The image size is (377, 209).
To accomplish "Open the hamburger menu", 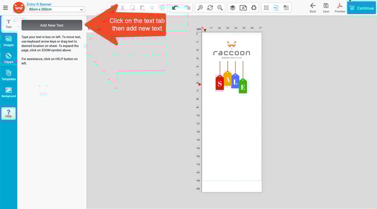I will click(x=5, y=8).
